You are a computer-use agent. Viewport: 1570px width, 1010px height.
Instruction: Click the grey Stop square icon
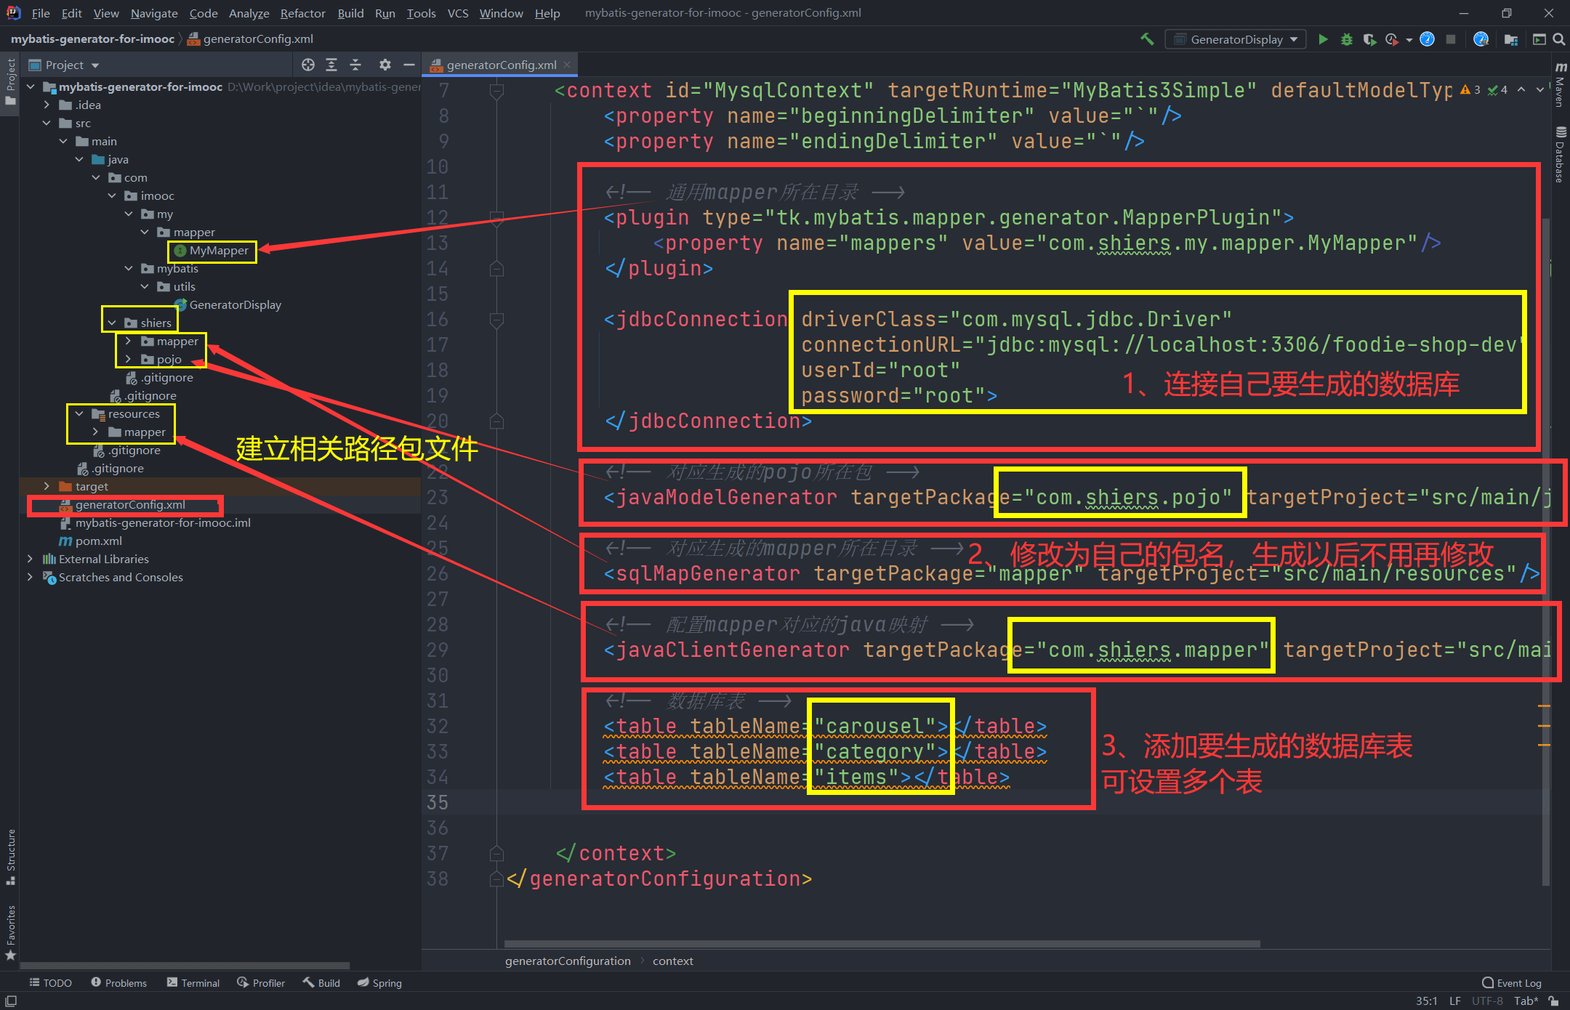coord(1451,39)
